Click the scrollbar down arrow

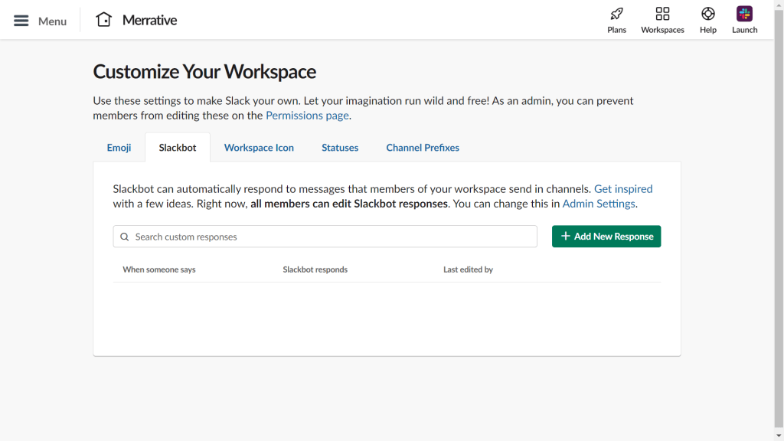tap(779, 436)
